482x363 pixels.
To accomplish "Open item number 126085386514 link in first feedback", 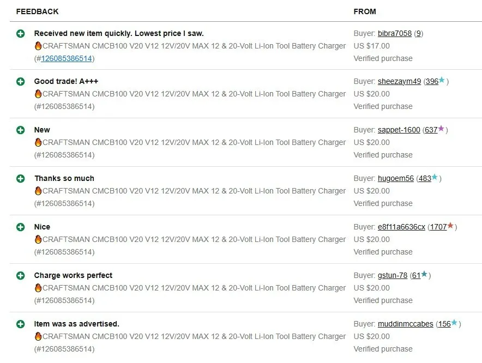I will click(67, 58).
